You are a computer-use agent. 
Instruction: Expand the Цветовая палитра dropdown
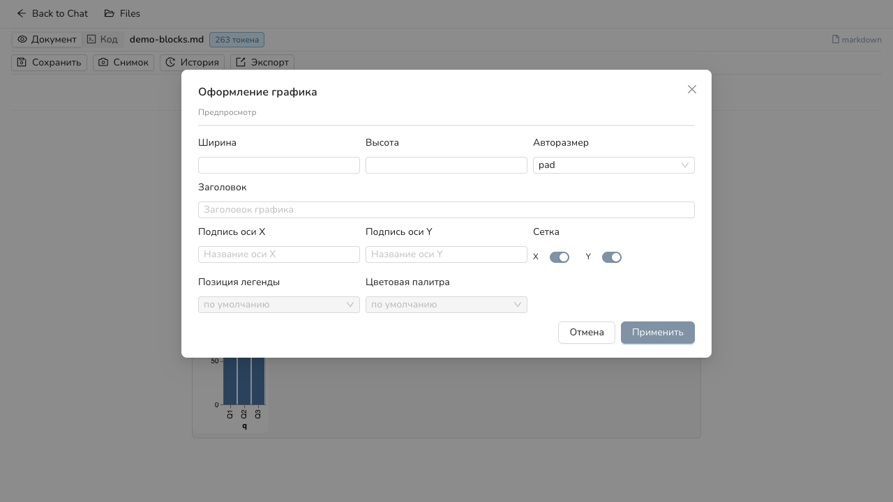pos(446,305)
